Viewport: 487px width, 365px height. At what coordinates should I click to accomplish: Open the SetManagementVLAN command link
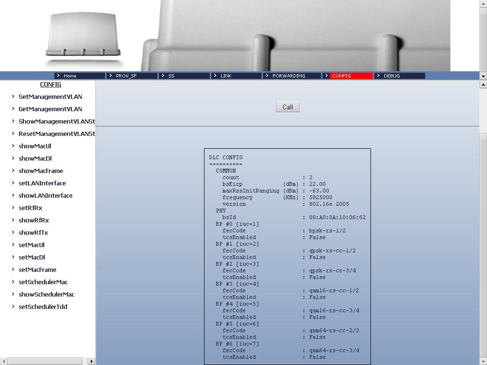50,97
